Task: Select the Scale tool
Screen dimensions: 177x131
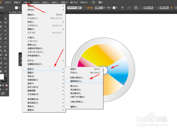Action: pos(6,43)
